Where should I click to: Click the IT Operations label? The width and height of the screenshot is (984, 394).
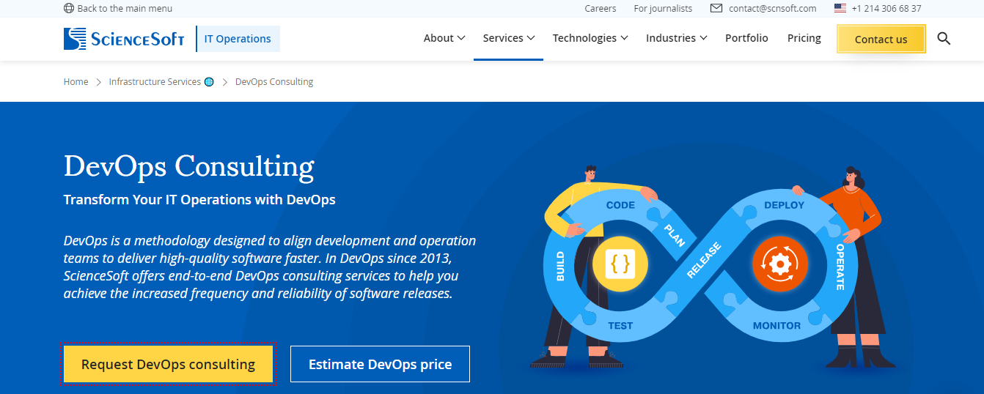pos(238,39)
